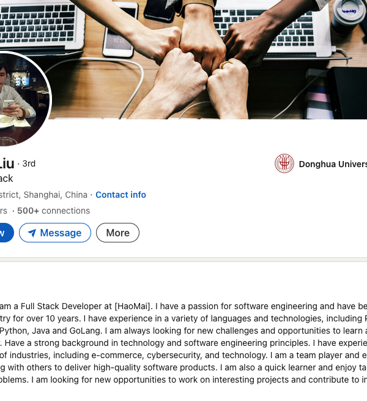Click the followers count before connections
The image size is (367, 401).
click(x=4, y=211)
